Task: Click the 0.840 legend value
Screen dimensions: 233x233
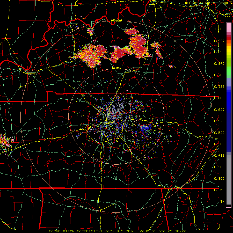Action: [219, 64]
